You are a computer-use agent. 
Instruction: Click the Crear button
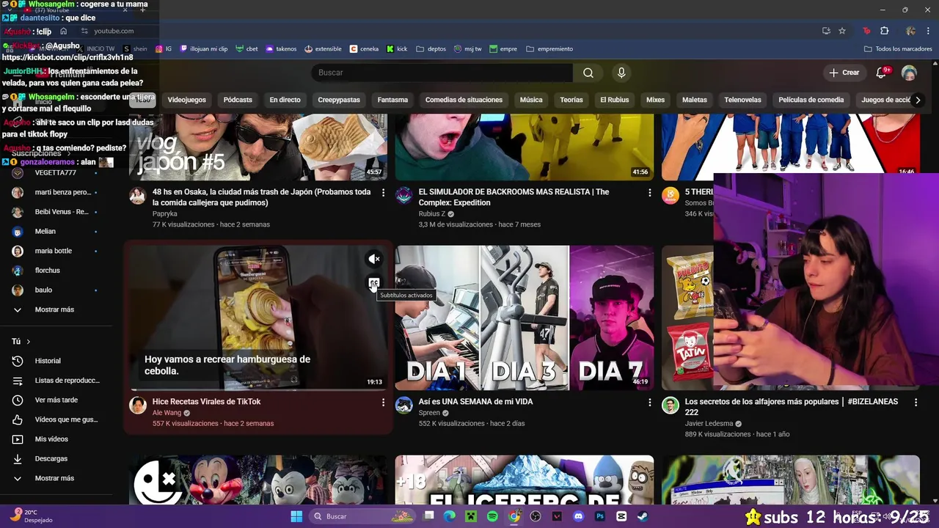coord(844,73)
